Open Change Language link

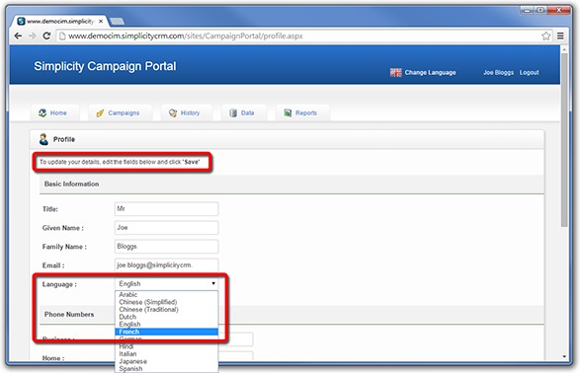pos(430,72)
